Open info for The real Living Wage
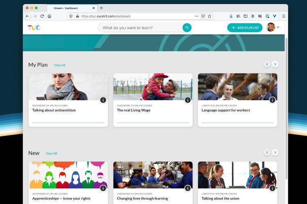This screenshot has width=307, height=204. pos(188,100)
